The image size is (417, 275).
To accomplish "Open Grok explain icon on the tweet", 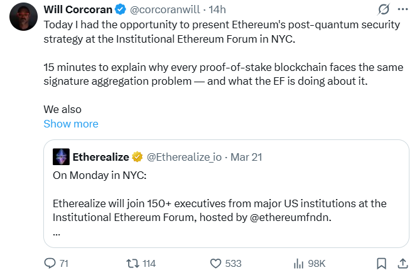I will (x=383, y=10).
